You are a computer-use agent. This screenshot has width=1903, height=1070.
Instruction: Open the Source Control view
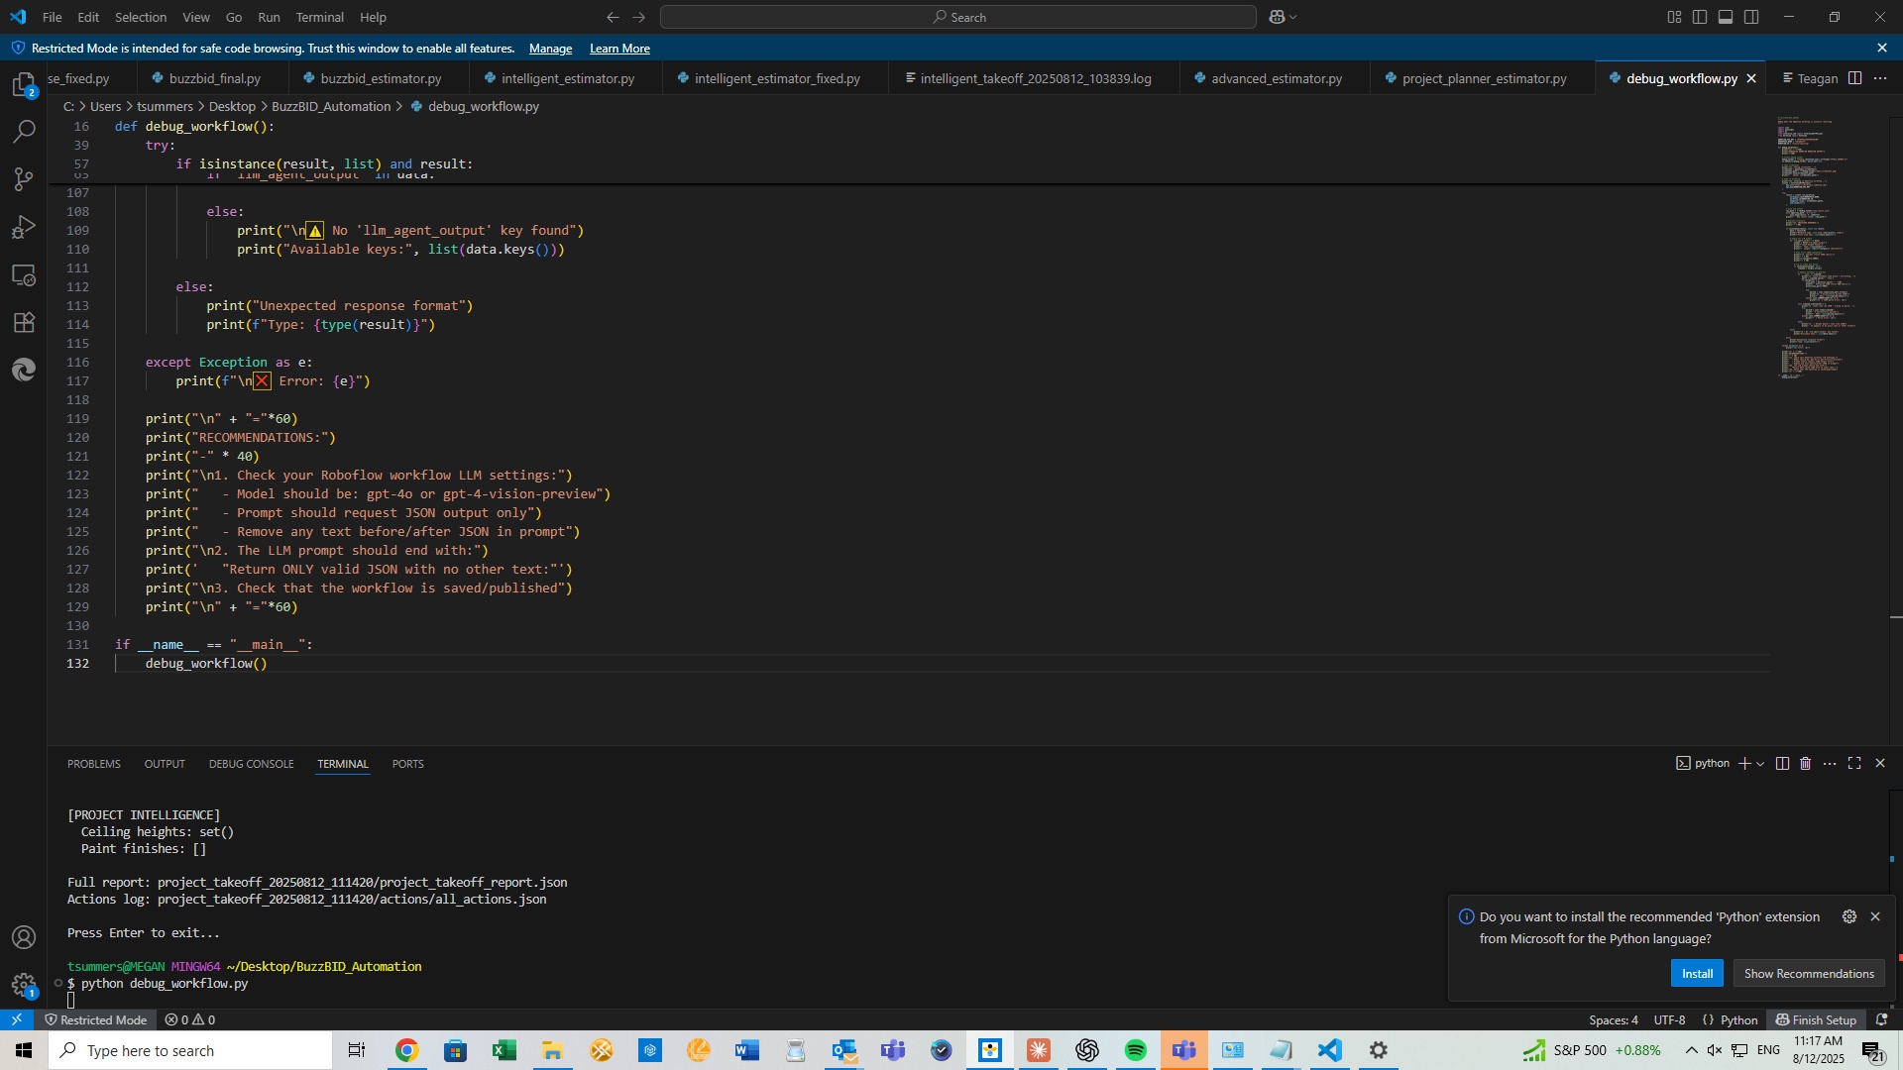[24, 179]
